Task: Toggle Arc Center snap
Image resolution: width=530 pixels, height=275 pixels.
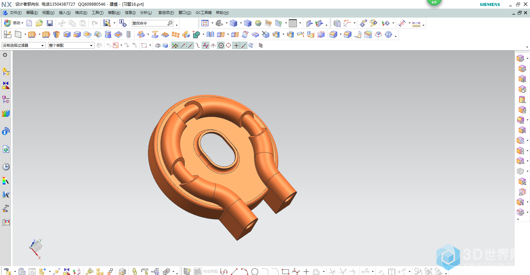Action: pyautogui.click(x=221, y=46)
